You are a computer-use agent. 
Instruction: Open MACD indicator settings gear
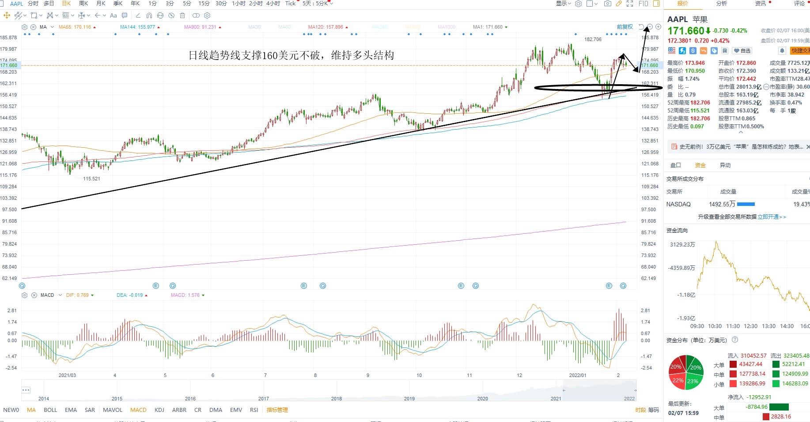click(25, 295)
